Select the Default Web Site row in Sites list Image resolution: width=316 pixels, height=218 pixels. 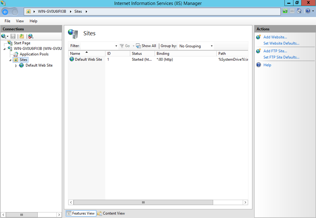point(158,59)
